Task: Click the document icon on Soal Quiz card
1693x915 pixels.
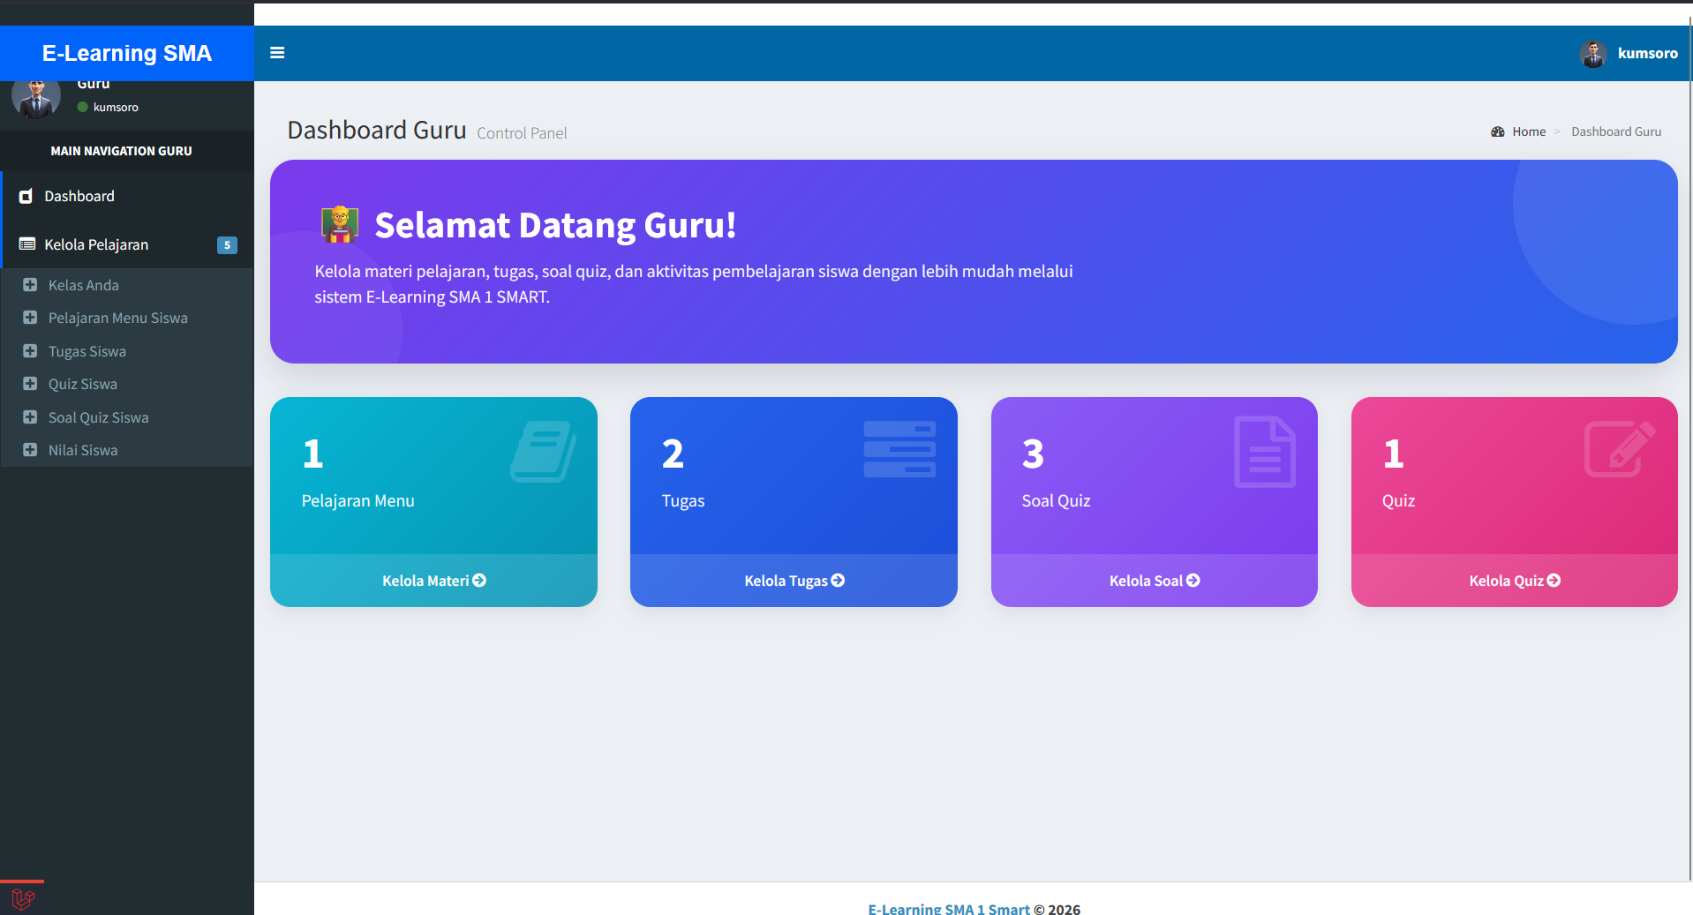Action: [1265, 451]
